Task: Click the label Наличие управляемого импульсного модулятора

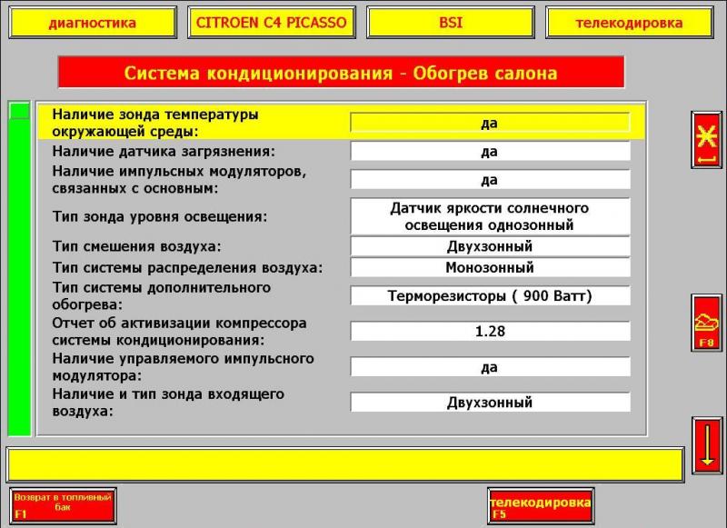Action: point(184,367)
